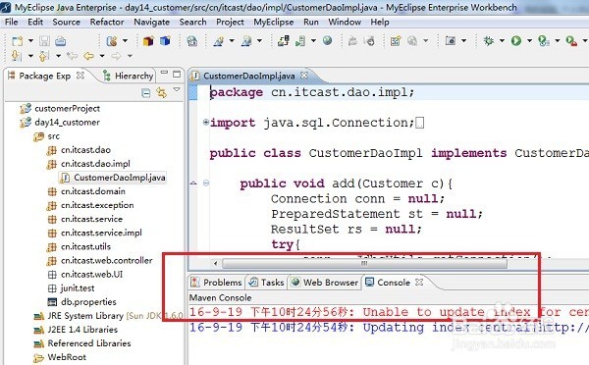Click the Save floppy disk icon
Image resolution: width=589 pixels, height=365 pixels.
point(45,41)
